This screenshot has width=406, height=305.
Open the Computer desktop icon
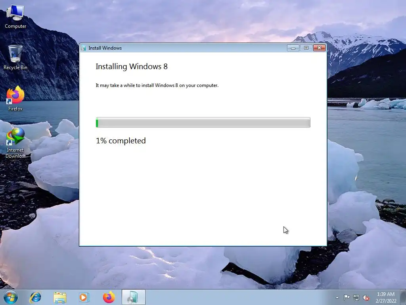click(15, 17)
